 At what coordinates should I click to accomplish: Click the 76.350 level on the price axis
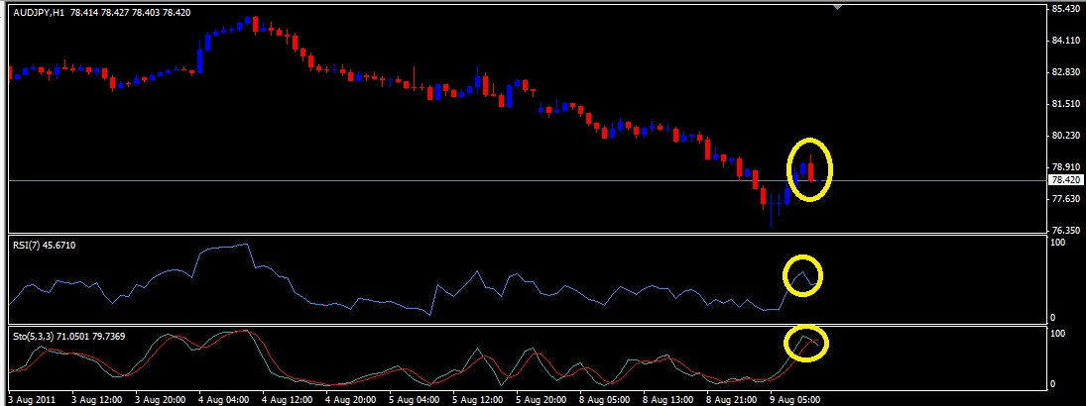[1065, 230]
